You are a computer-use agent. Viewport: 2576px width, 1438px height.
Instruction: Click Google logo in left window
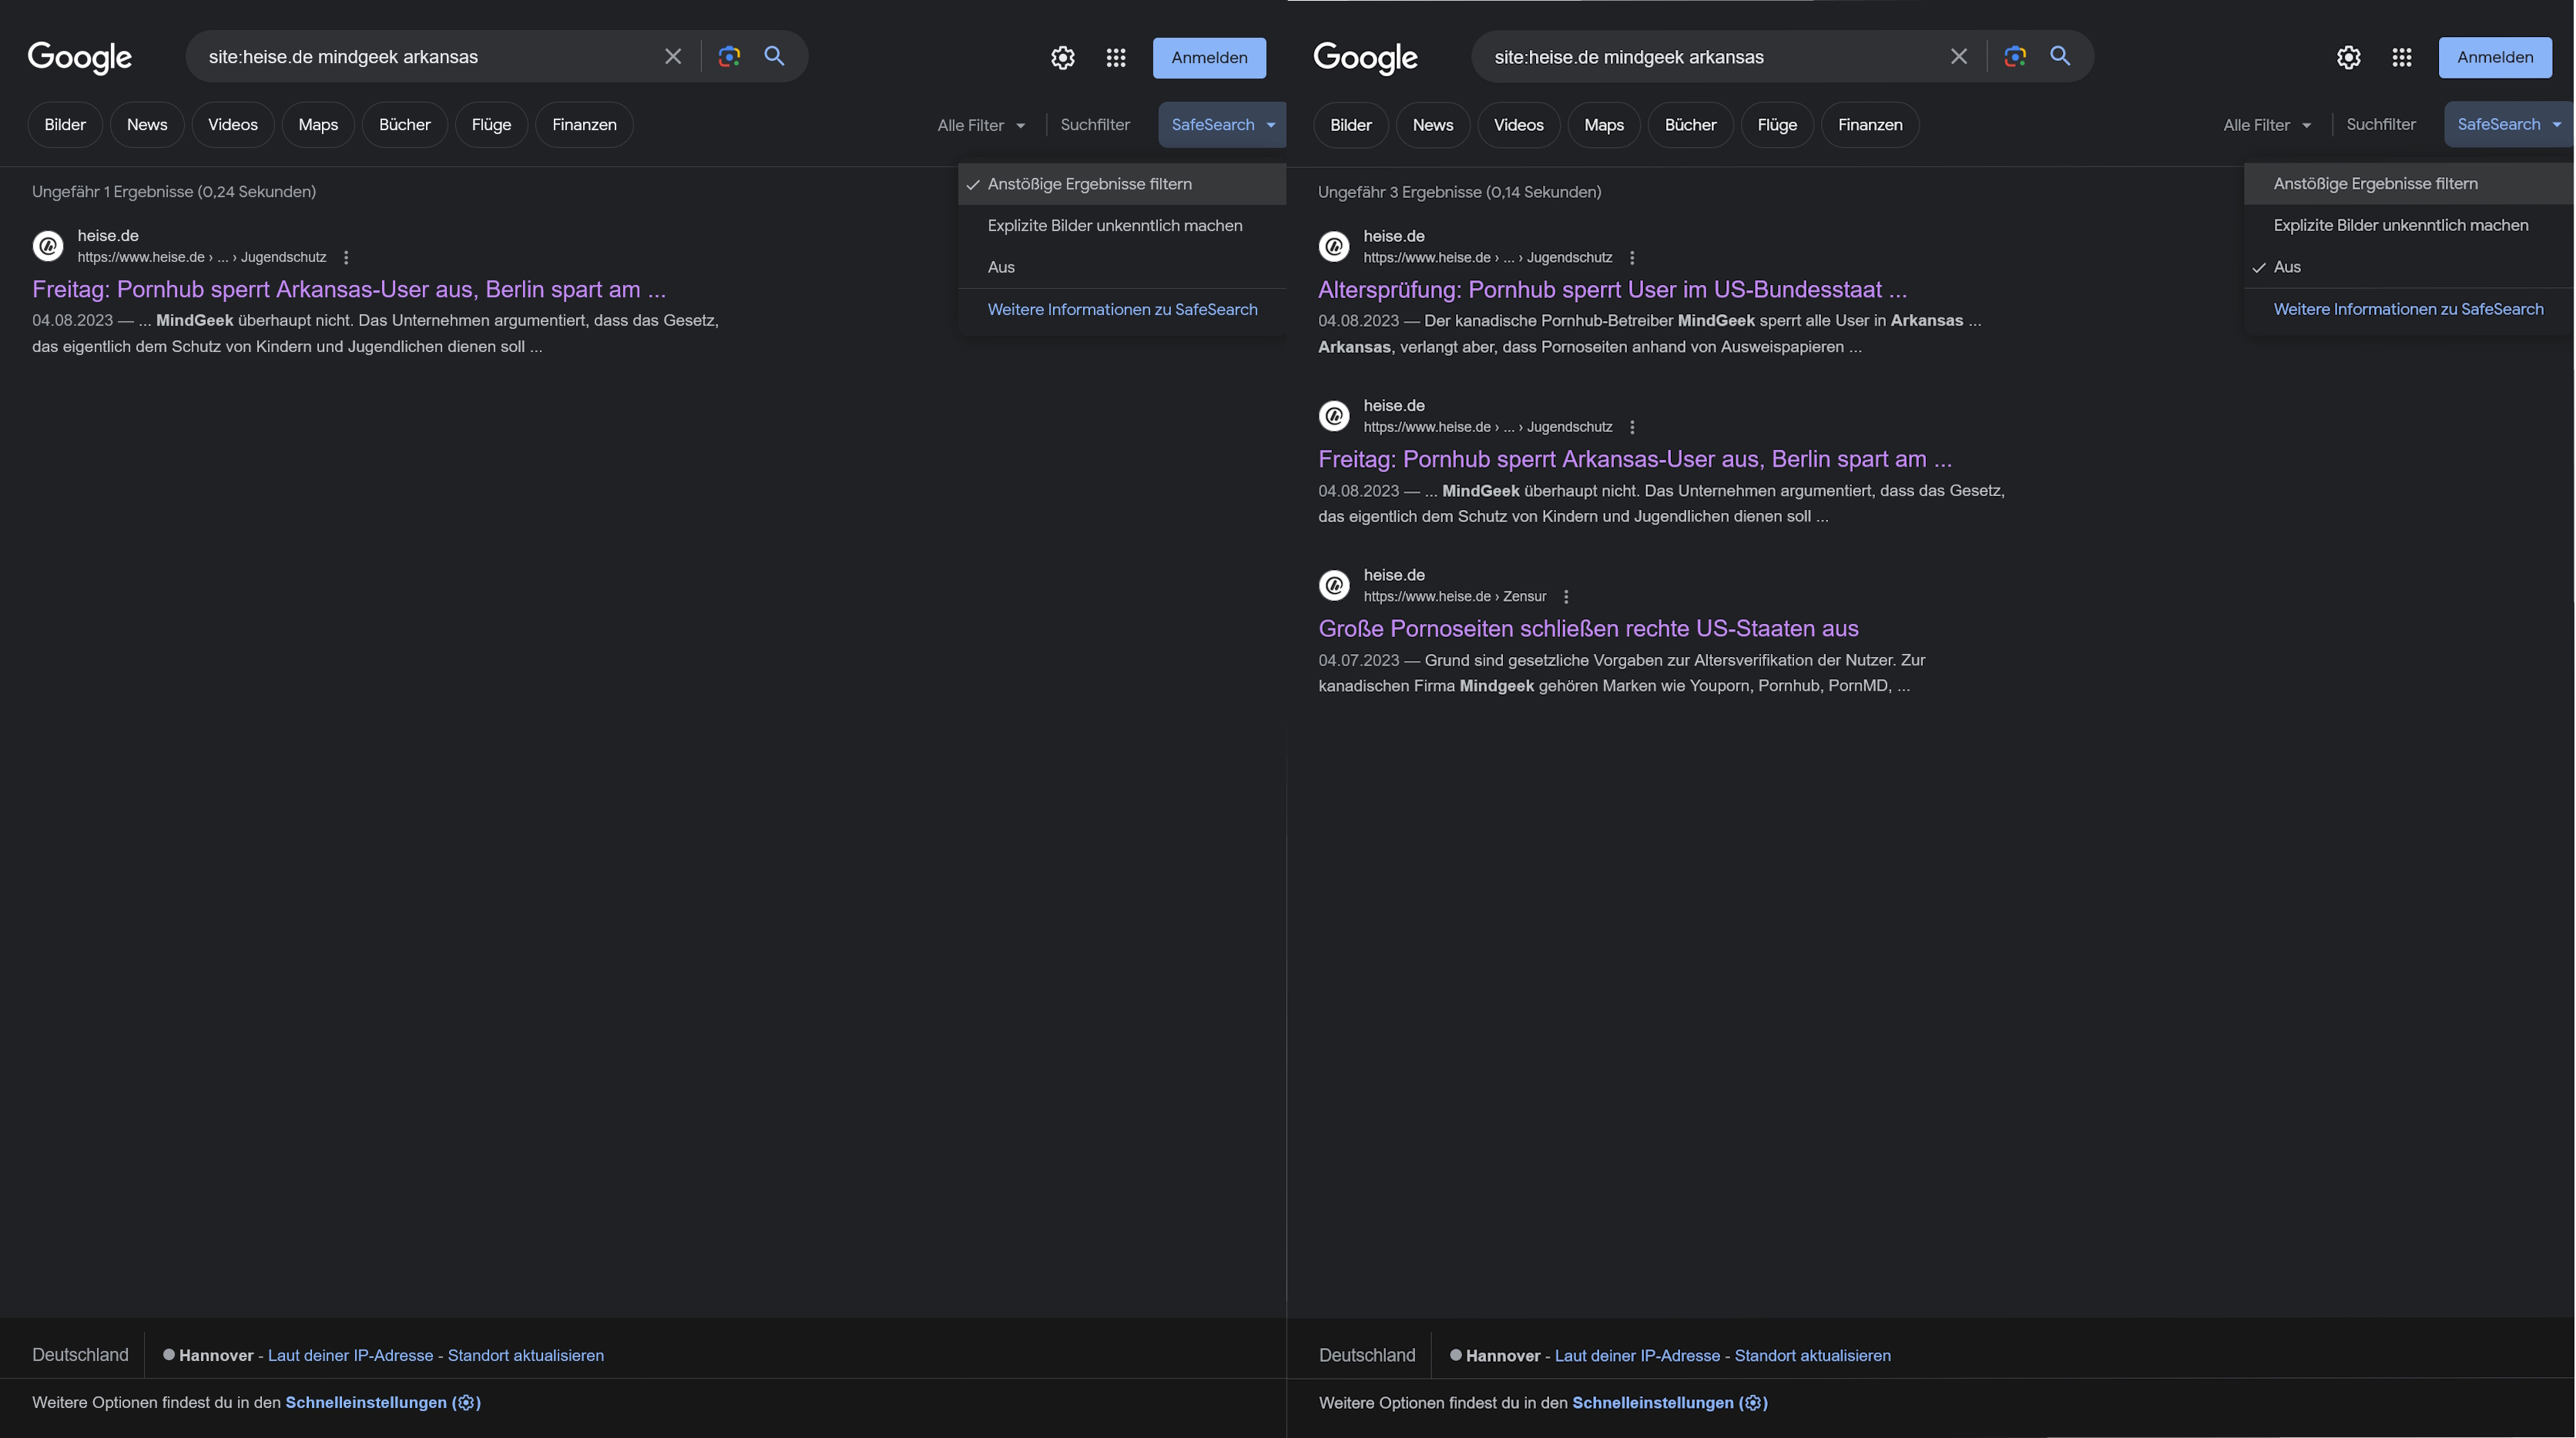80,58
